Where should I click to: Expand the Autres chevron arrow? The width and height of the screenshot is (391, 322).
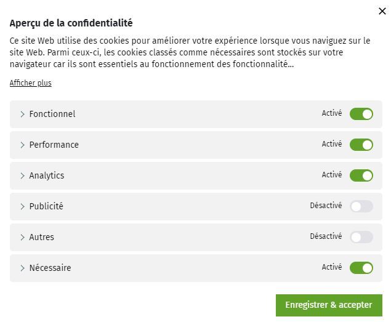point(22,237)
